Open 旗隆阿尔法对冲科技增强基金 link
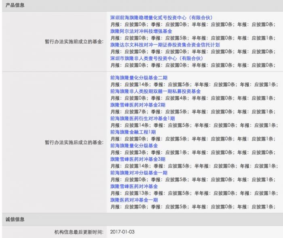 [141, 31]
